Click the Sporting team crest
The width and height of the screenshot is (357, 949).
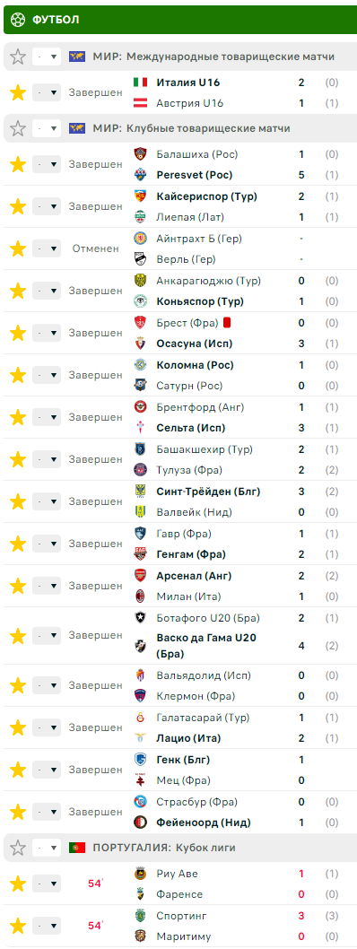[x=141, y=916]
